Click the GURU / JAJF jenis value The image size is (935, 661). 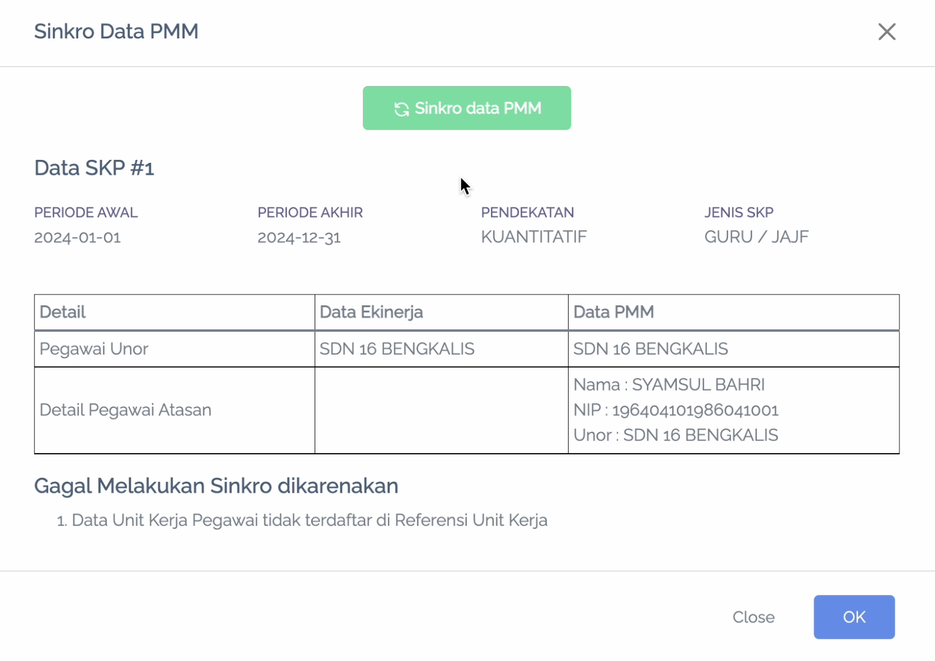[756, 237]
